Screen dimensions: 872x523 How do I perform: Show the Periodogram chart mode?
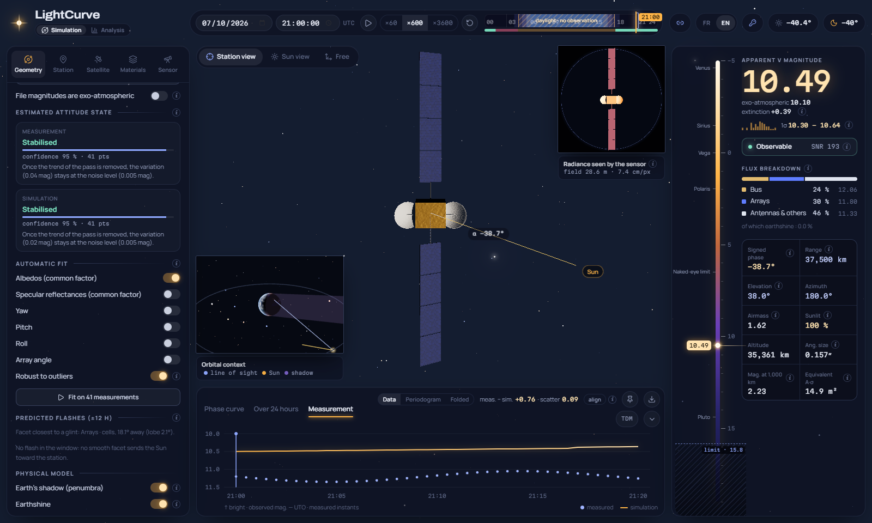click(423, 399)
